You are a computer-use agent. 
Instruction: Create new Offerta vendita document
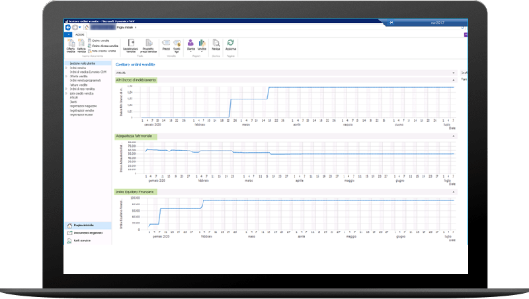tap(71, 46)
